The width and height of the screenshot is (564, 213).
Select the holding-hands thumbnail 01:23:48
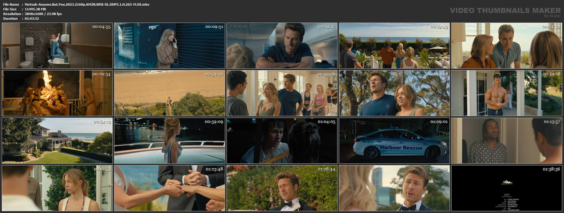(170, 188)
